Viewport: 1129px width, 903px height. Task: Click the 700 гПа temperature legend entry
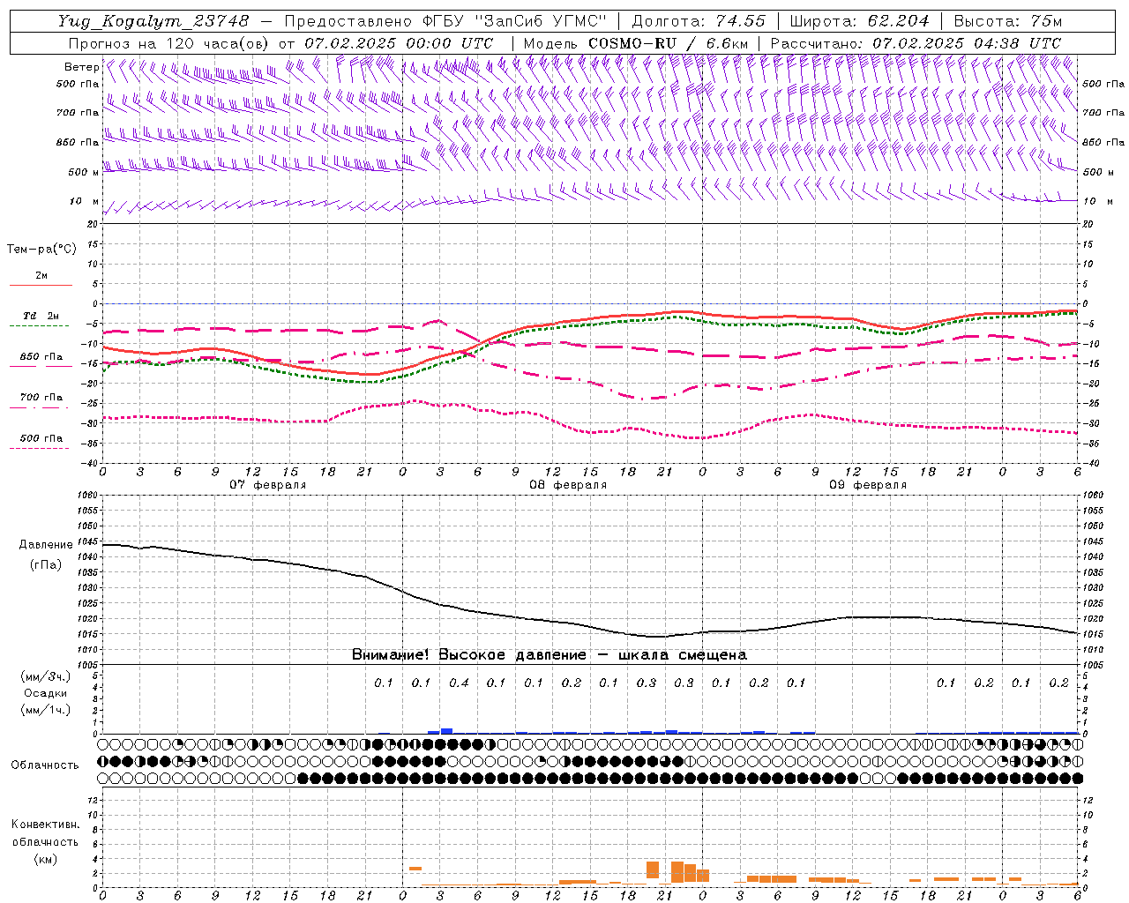pos(41,398)
